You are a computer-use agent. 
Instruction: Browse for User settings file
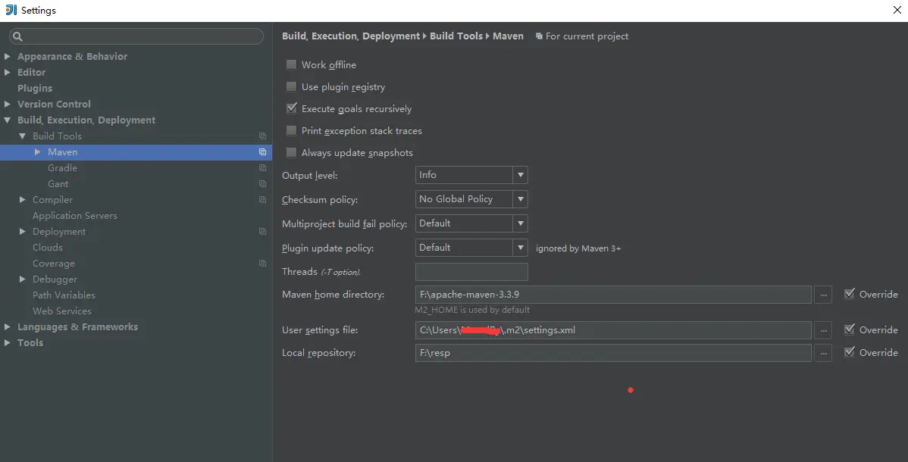[x=823, y=330]
